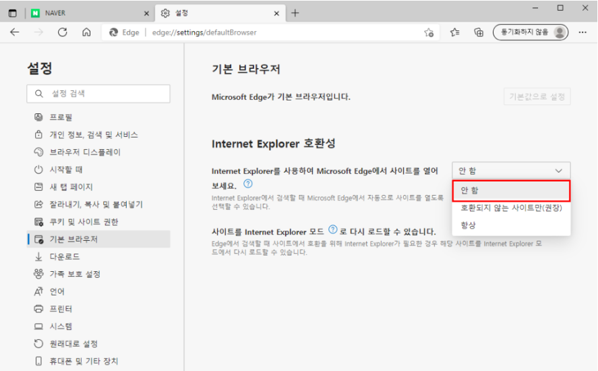Click the 안 함 dropdown box
The image size is (598, 371).
511,171
